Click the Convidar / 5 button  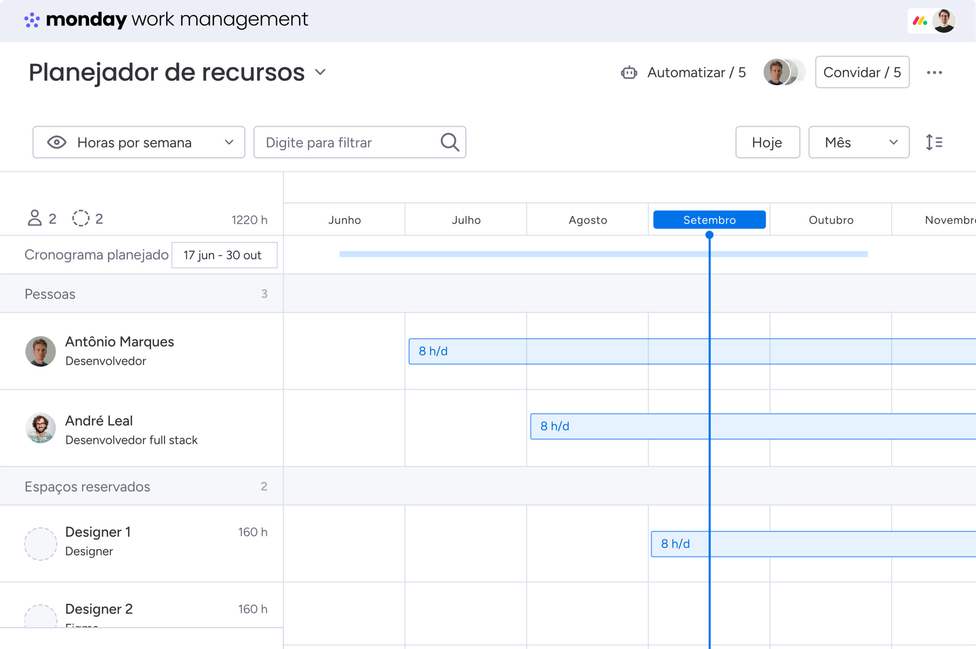point(862,72)
